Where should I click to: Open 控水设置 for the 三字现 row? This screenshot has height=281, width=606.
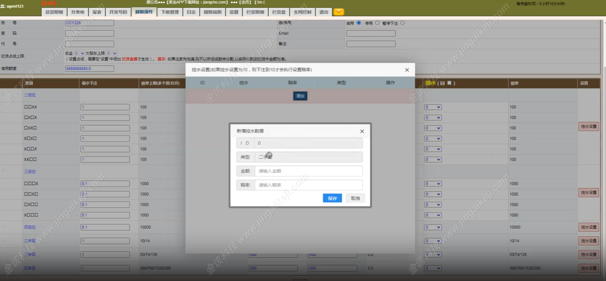point(589,254)
